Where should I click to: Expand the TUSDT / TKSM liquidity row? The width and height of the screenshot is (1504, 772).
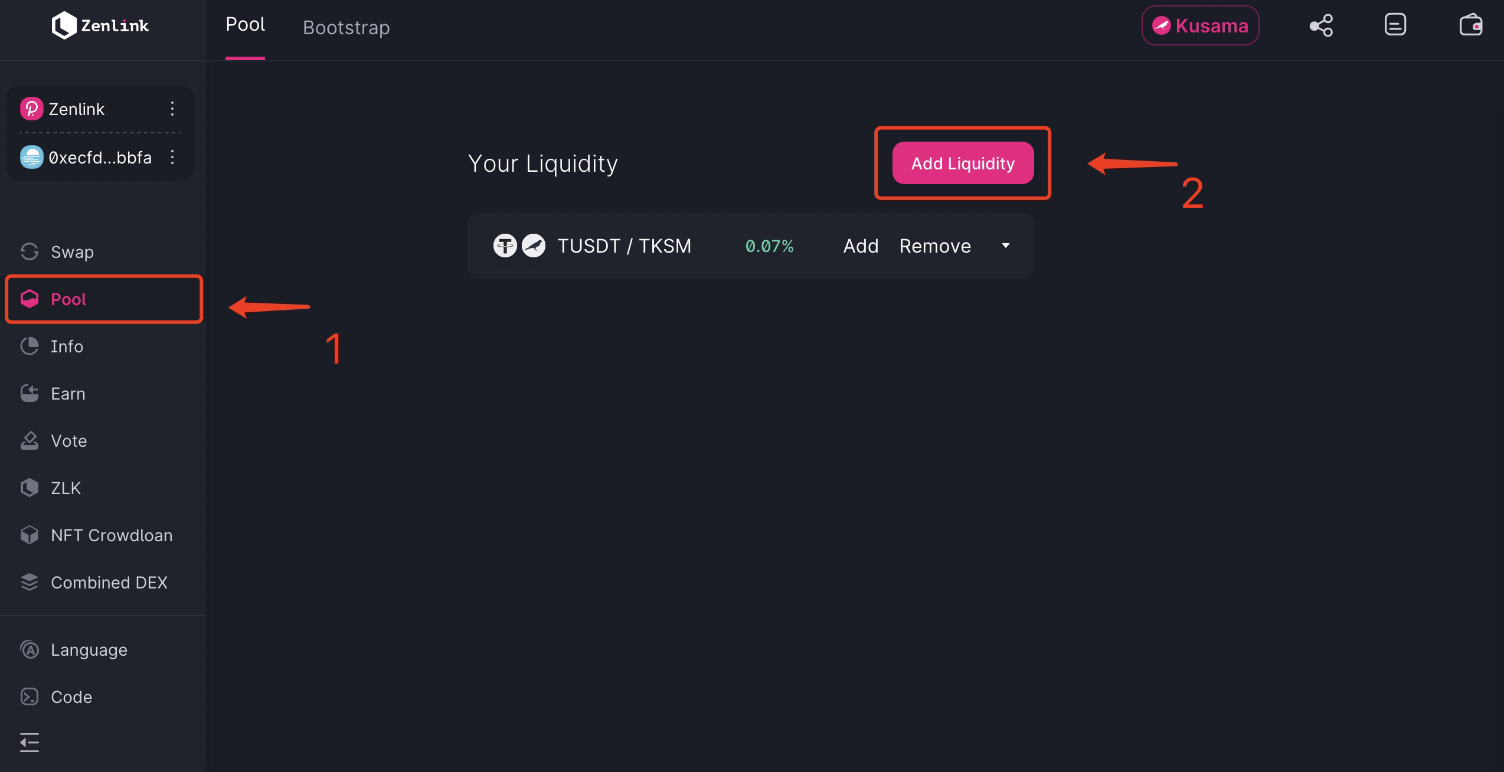pyautogui.click(x=1006, y=246)
